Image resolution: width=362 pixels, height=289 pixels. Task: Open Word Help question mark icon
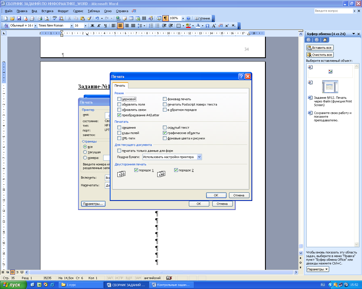[188, 18]
